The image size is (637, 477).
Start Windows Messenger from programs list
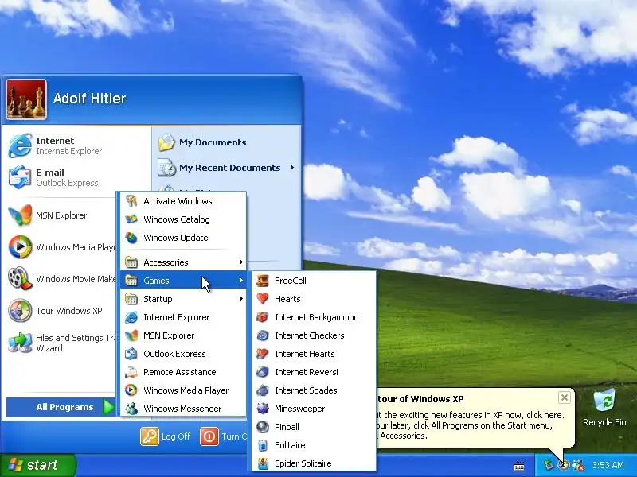pyautogui.click(x=183, y=409)
